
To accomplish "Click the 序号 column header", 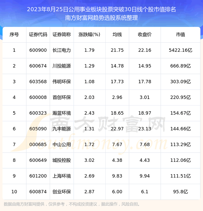I will coord(14,35).
